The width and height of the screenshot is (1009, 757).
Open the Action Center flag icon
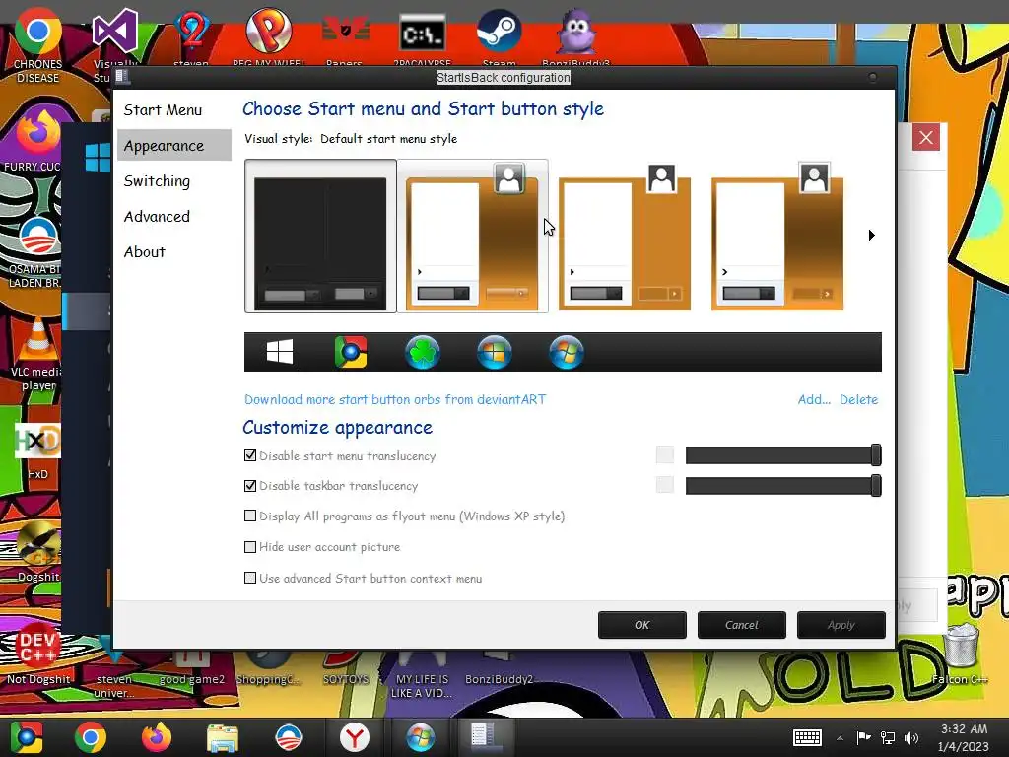point(863,737)
